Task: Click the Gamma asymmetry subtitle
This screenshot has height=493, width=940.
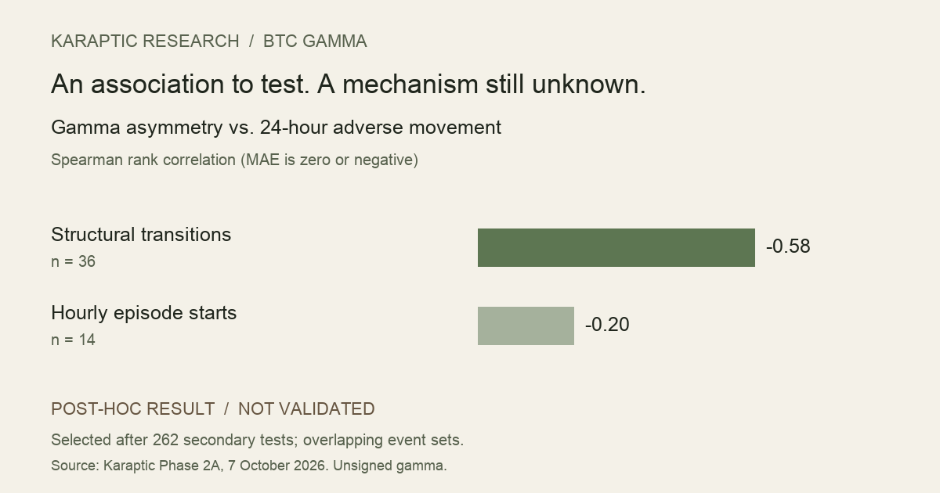Action: [276, 128]
